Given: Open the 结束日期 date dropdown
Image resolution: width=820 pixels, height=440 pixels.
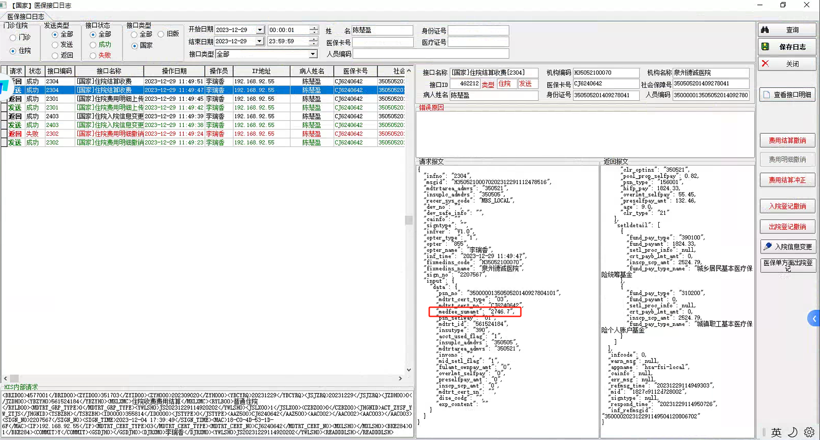Looking at the screenshot, I should tap(260, 41).
